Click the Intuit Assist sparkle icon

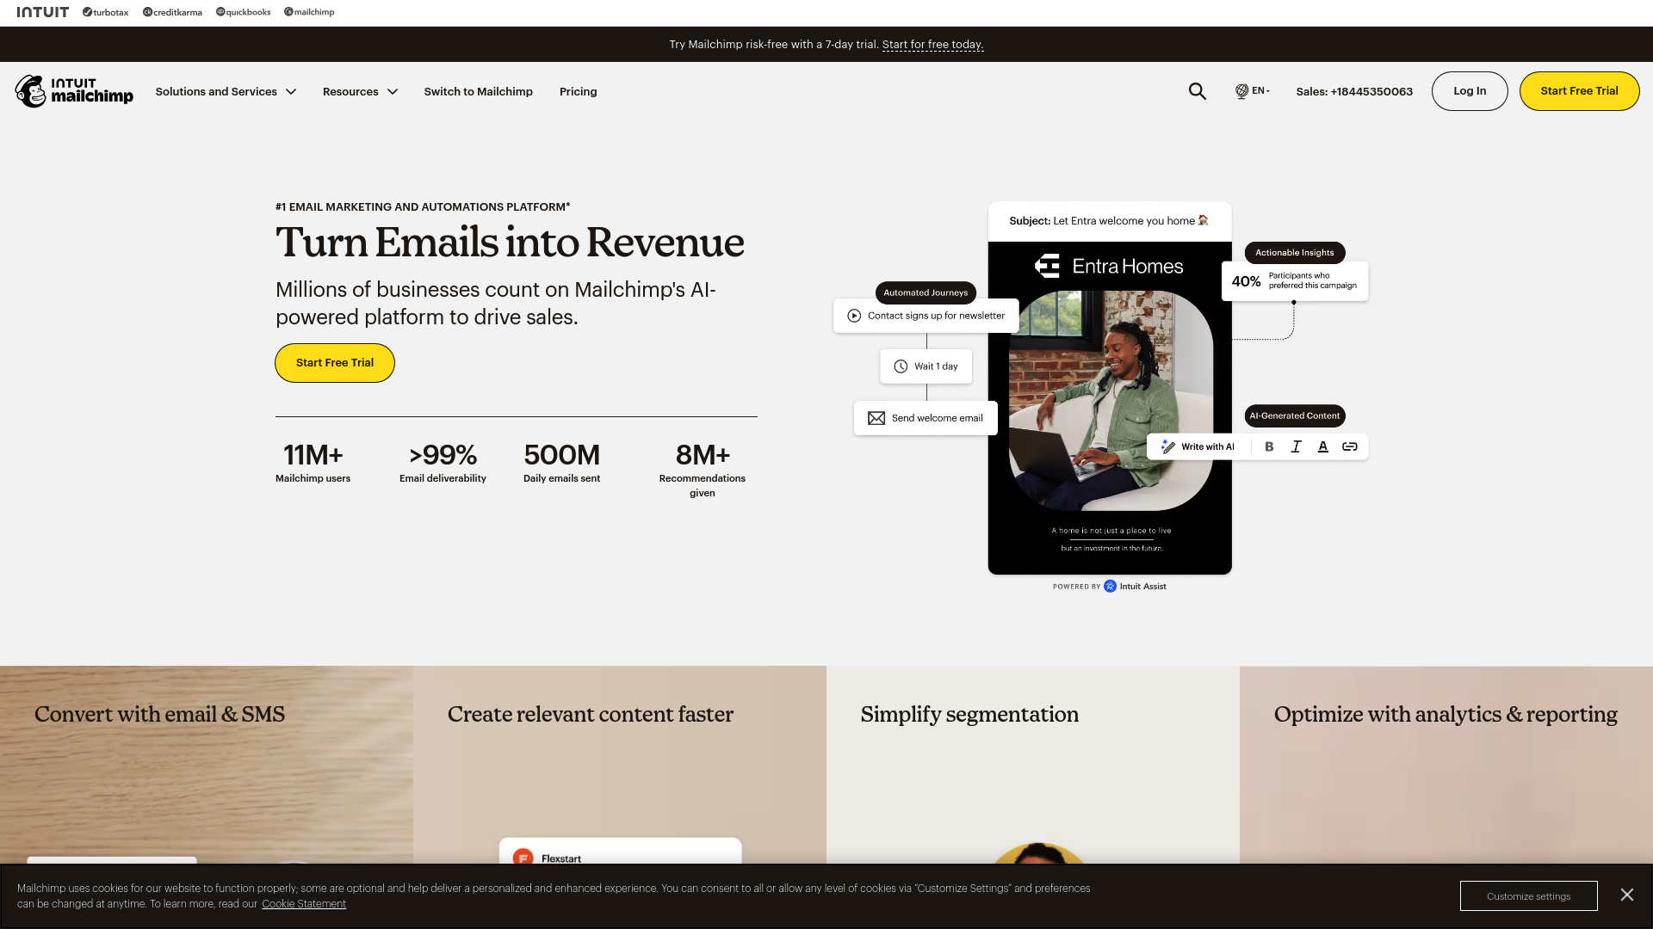coord(1111,587)
